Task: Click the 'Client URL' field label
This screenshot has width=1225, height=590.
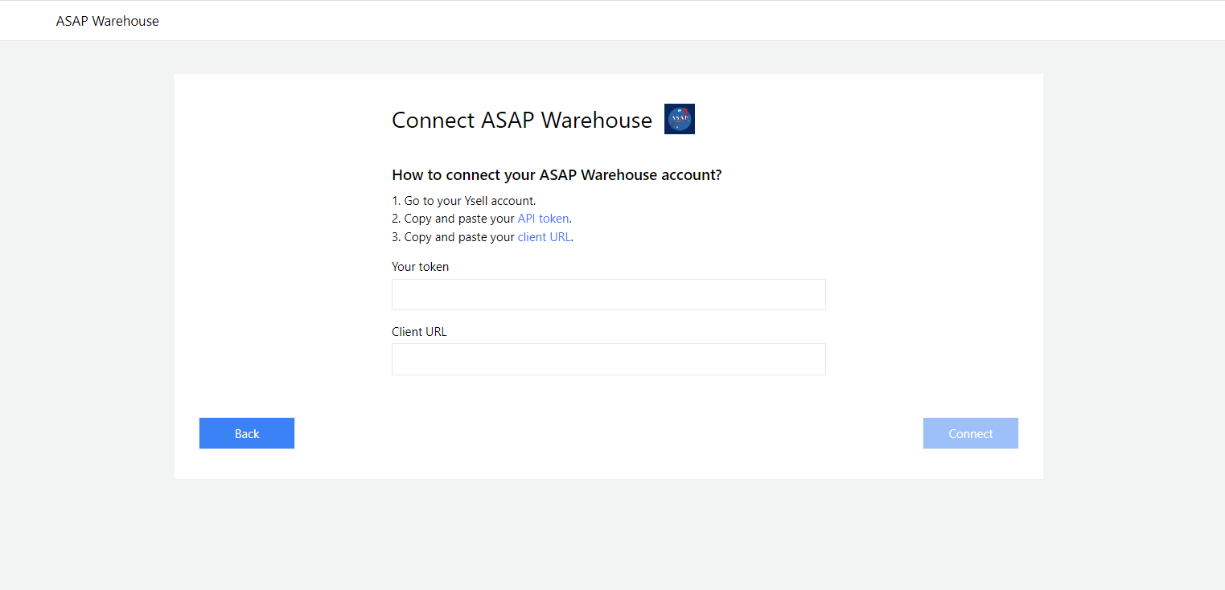Action: (x=419, y=332)
